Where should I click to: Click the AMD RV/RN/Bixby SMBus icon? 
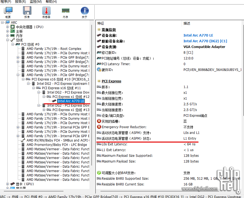(23, 140)
